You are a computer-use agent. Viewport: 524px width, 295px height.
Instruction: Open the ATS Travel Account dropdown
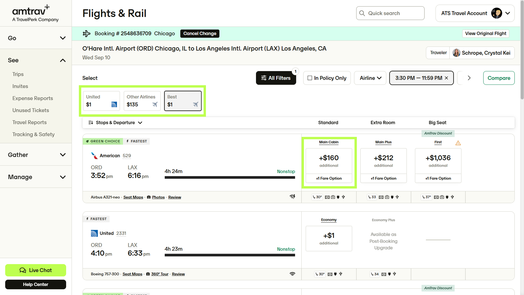pyautogui.click(x=508, y=13)
